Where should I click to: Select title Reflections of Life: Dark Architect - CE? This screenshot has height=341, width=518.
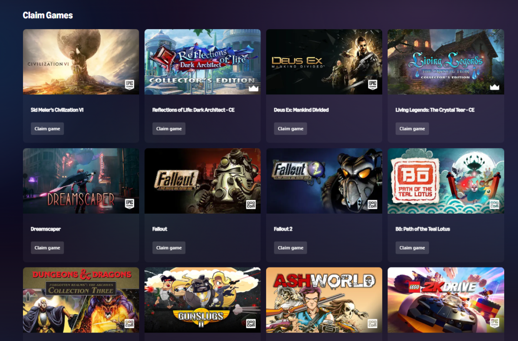coord(193,110)
